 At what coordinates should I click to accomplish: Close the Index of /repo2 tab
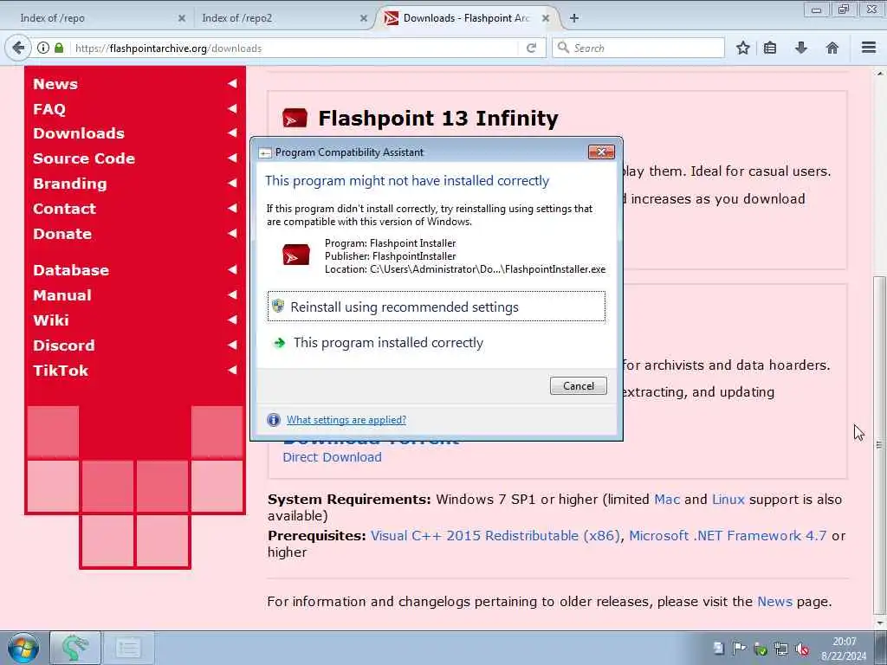point(363,18)
